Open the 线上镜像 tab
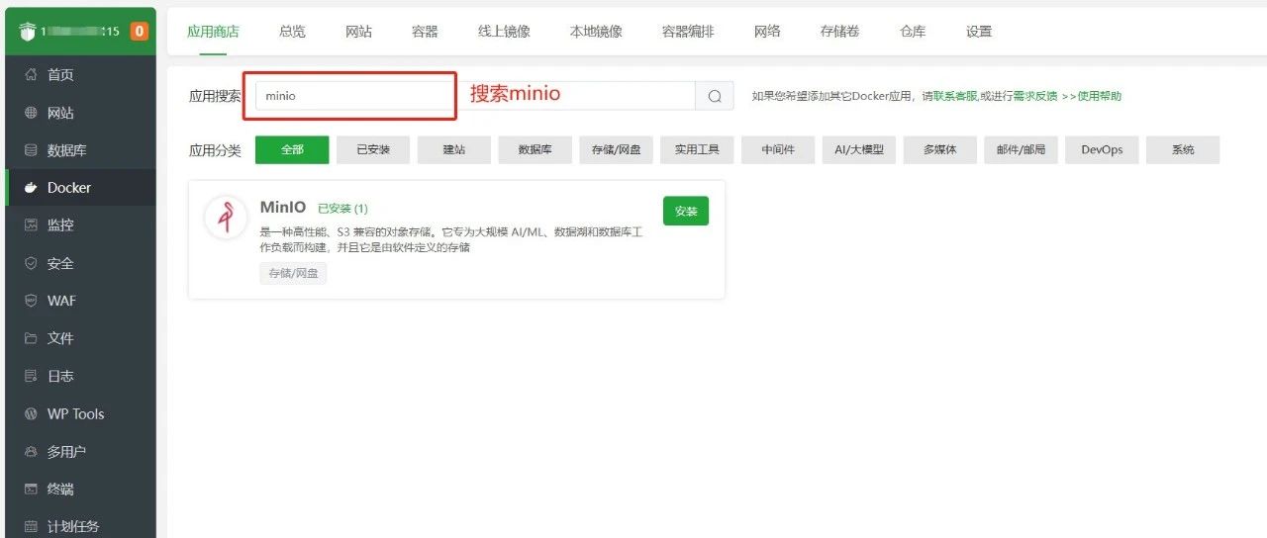Image resolution: width=1267 pixels, height=538 pixels. coord(504,31)
